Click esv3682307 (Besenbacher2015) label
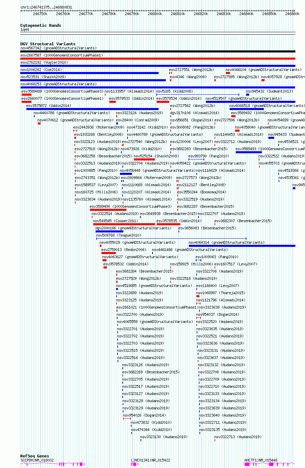Viewport: 305px width, 468px height. point(243,221)
